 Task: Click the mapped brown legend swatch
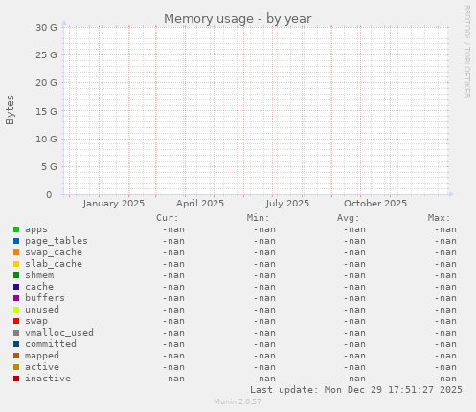[16, 356]
